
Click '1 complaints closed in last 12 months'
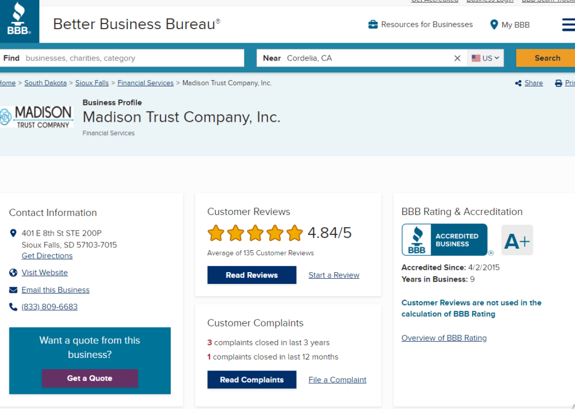point(273,357)
